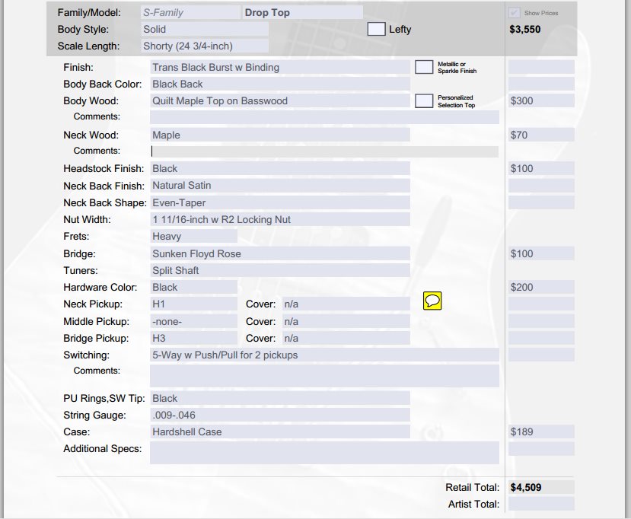Enable the Metallic or Sparkle Finish checkbox

[x=424, y=67]
